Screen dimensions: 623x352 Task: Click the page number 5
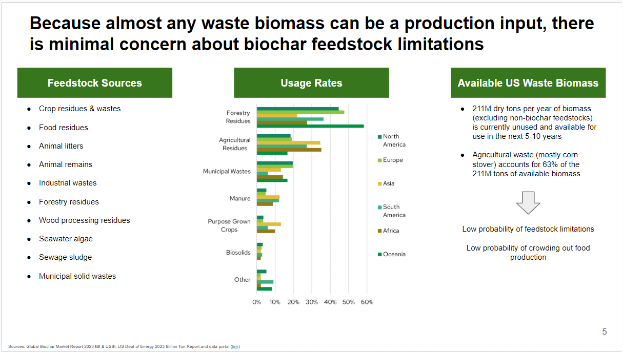tap(604, 330)
